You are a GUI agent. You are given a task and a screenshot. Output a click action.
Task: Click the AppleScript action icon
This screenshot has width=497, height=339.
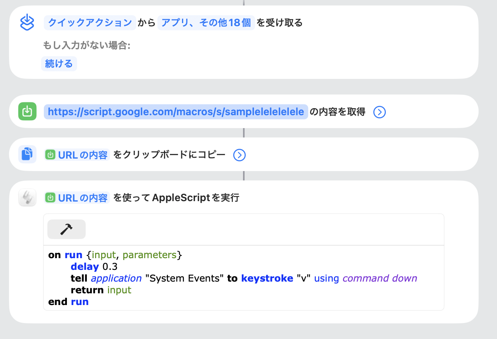[x=27, y=197]
